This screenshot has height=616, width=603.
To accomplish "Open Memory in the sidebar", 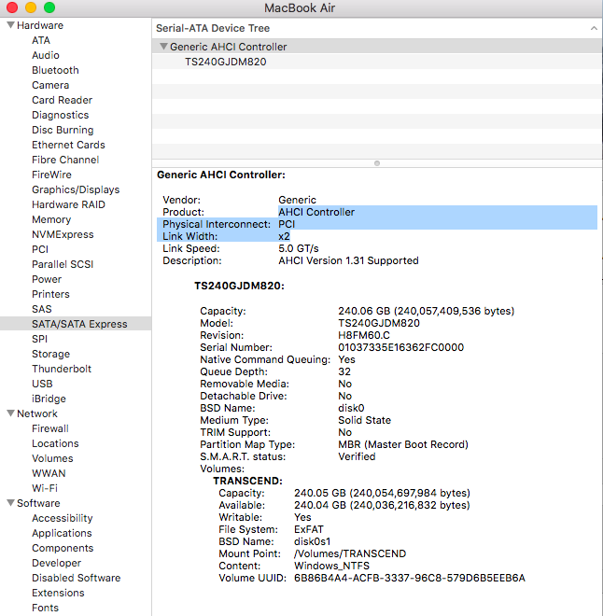I will [51, 219].
